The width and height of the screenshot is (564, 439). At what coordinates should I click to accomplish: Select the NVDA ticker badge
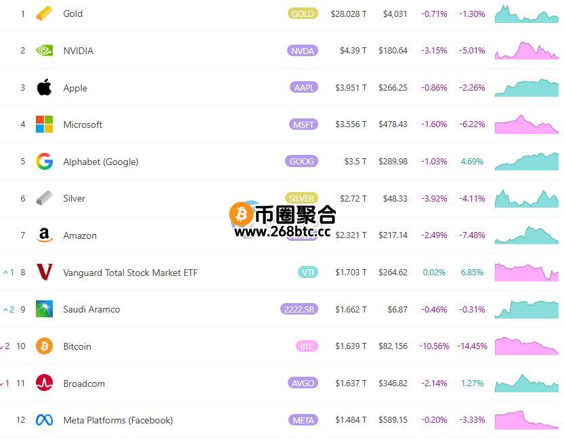pos(302,51)
